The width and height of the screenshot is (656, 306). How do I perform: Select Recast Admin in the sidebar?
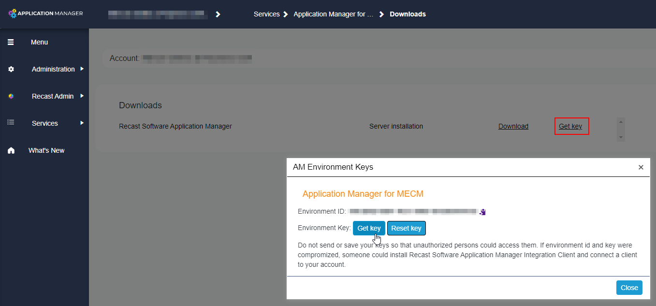coord(53,96)
